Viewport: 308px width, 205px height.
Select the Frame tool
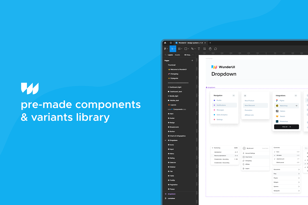click(179, 49)
